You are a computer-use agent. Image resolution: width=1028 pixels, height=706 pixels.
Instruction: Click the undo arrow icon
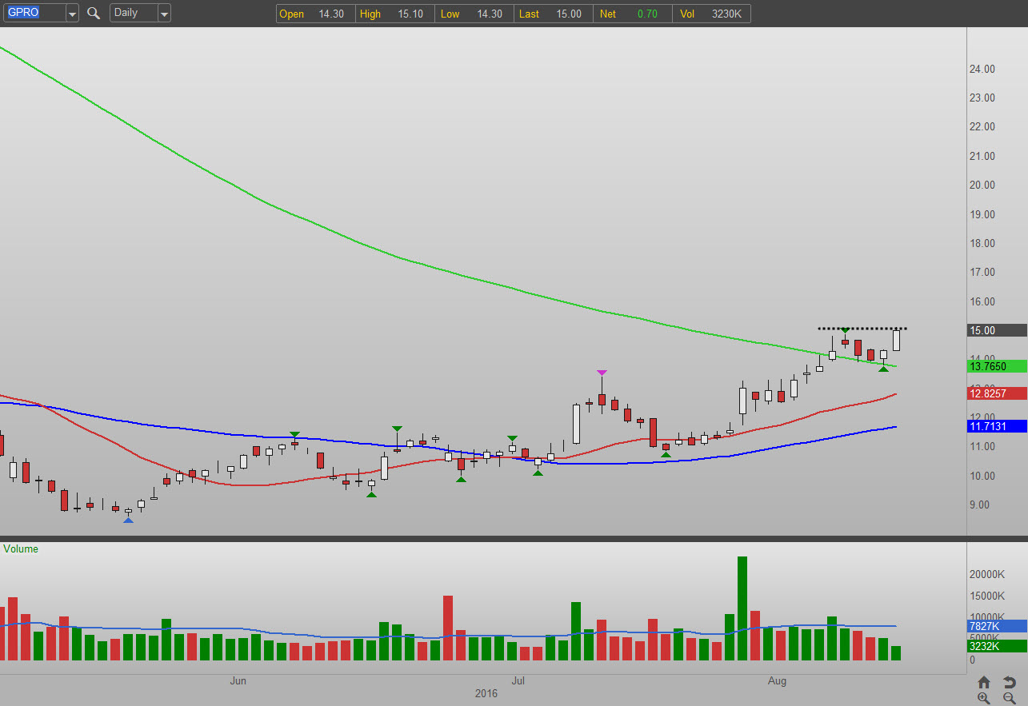[1009, 682]
